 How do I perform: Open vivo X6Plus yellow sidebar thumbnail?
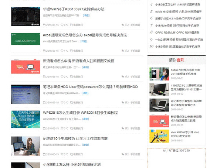(159, 136)
